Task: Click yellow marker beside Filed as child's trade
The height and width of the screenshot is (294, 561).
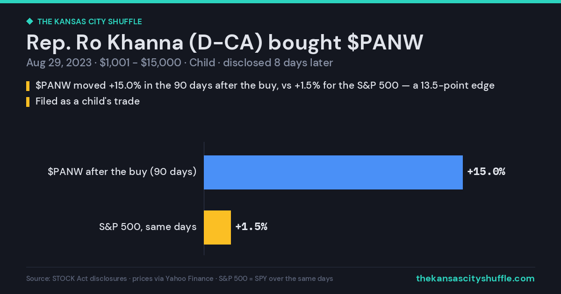Action: [28, 101]
